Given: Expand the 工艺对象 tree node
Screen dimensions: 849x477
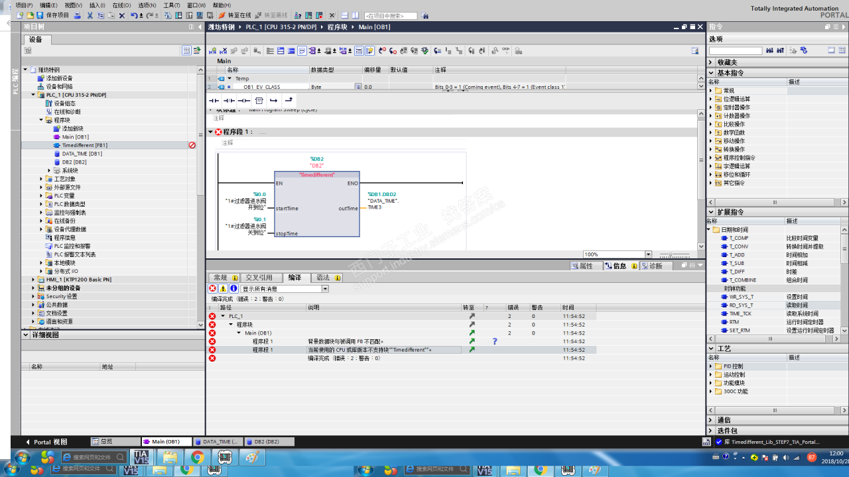Looking at the screenshot, I should [x=41, y=179].
